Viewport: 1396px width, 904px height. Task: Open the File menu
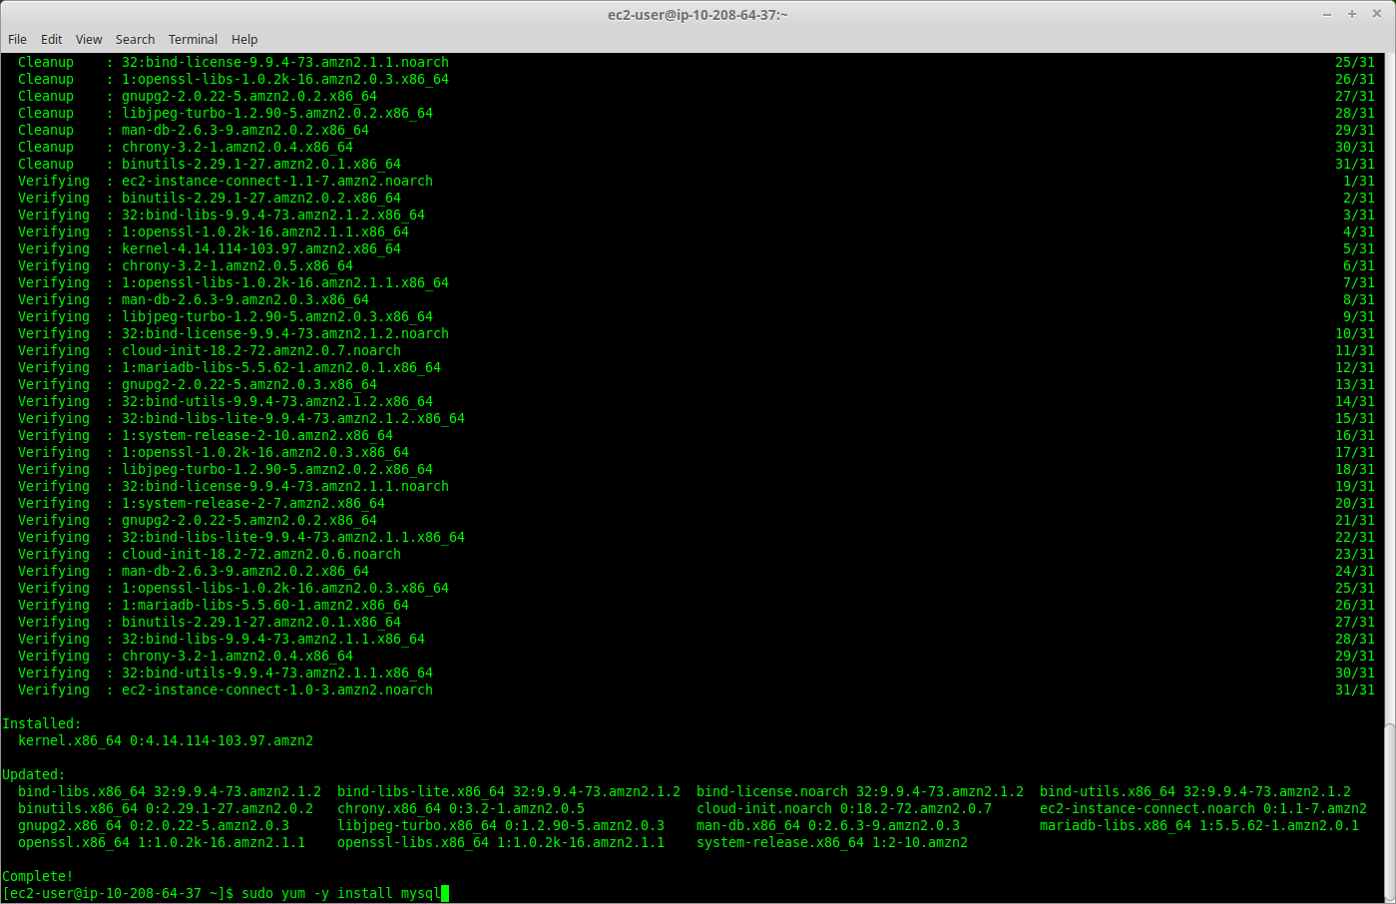tap(17, 39)
